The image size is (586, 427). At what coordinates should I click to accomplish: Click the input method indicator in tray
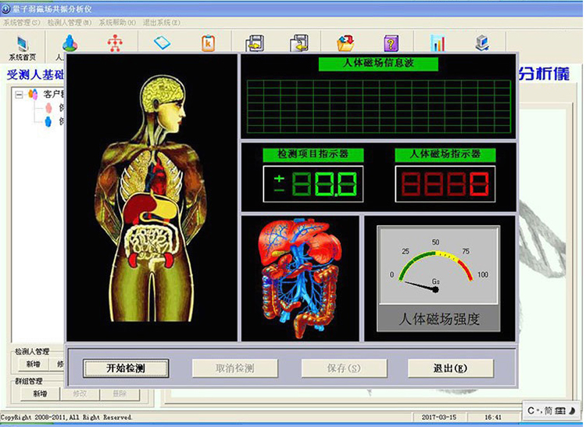pos(551,410)
